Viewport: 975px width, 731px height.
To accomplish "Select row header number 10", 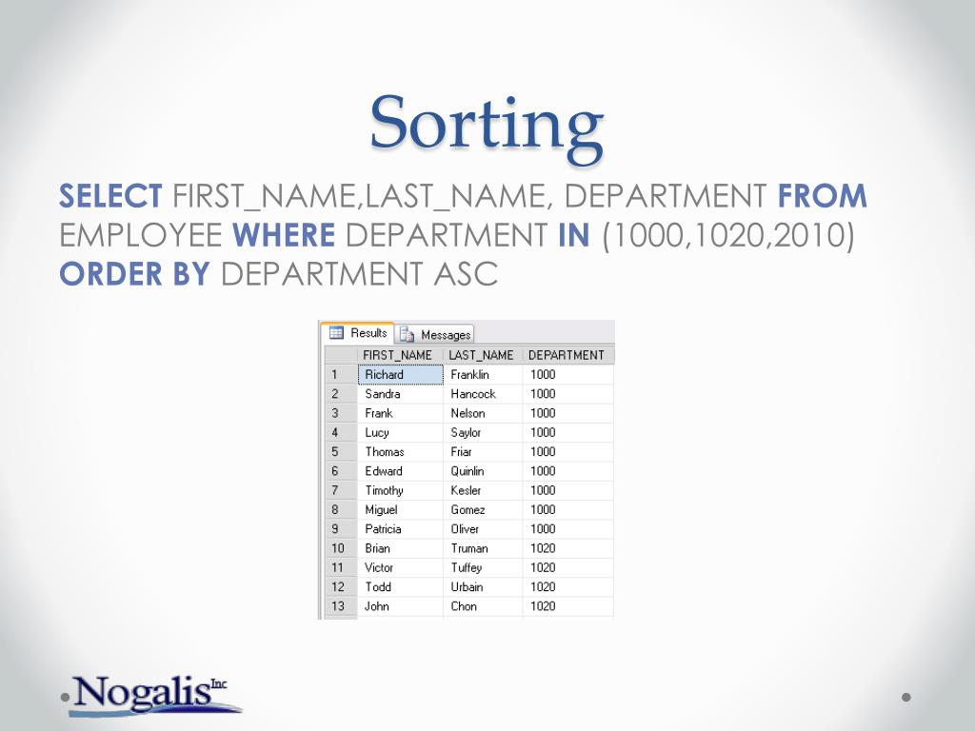I will click(341, 548).
